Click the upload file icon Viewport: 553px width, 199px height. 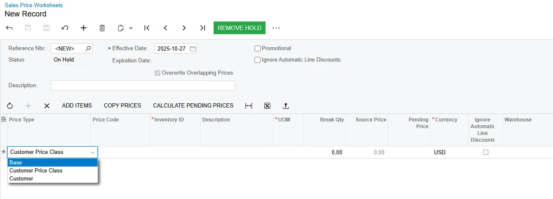coord(286,106)
